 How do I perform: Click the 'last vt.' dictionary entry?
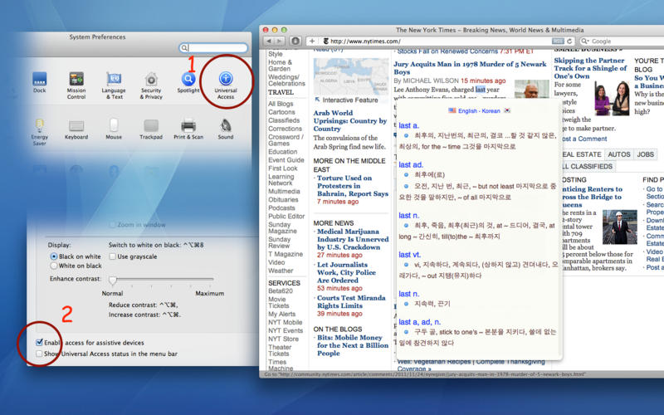(409, 255)
